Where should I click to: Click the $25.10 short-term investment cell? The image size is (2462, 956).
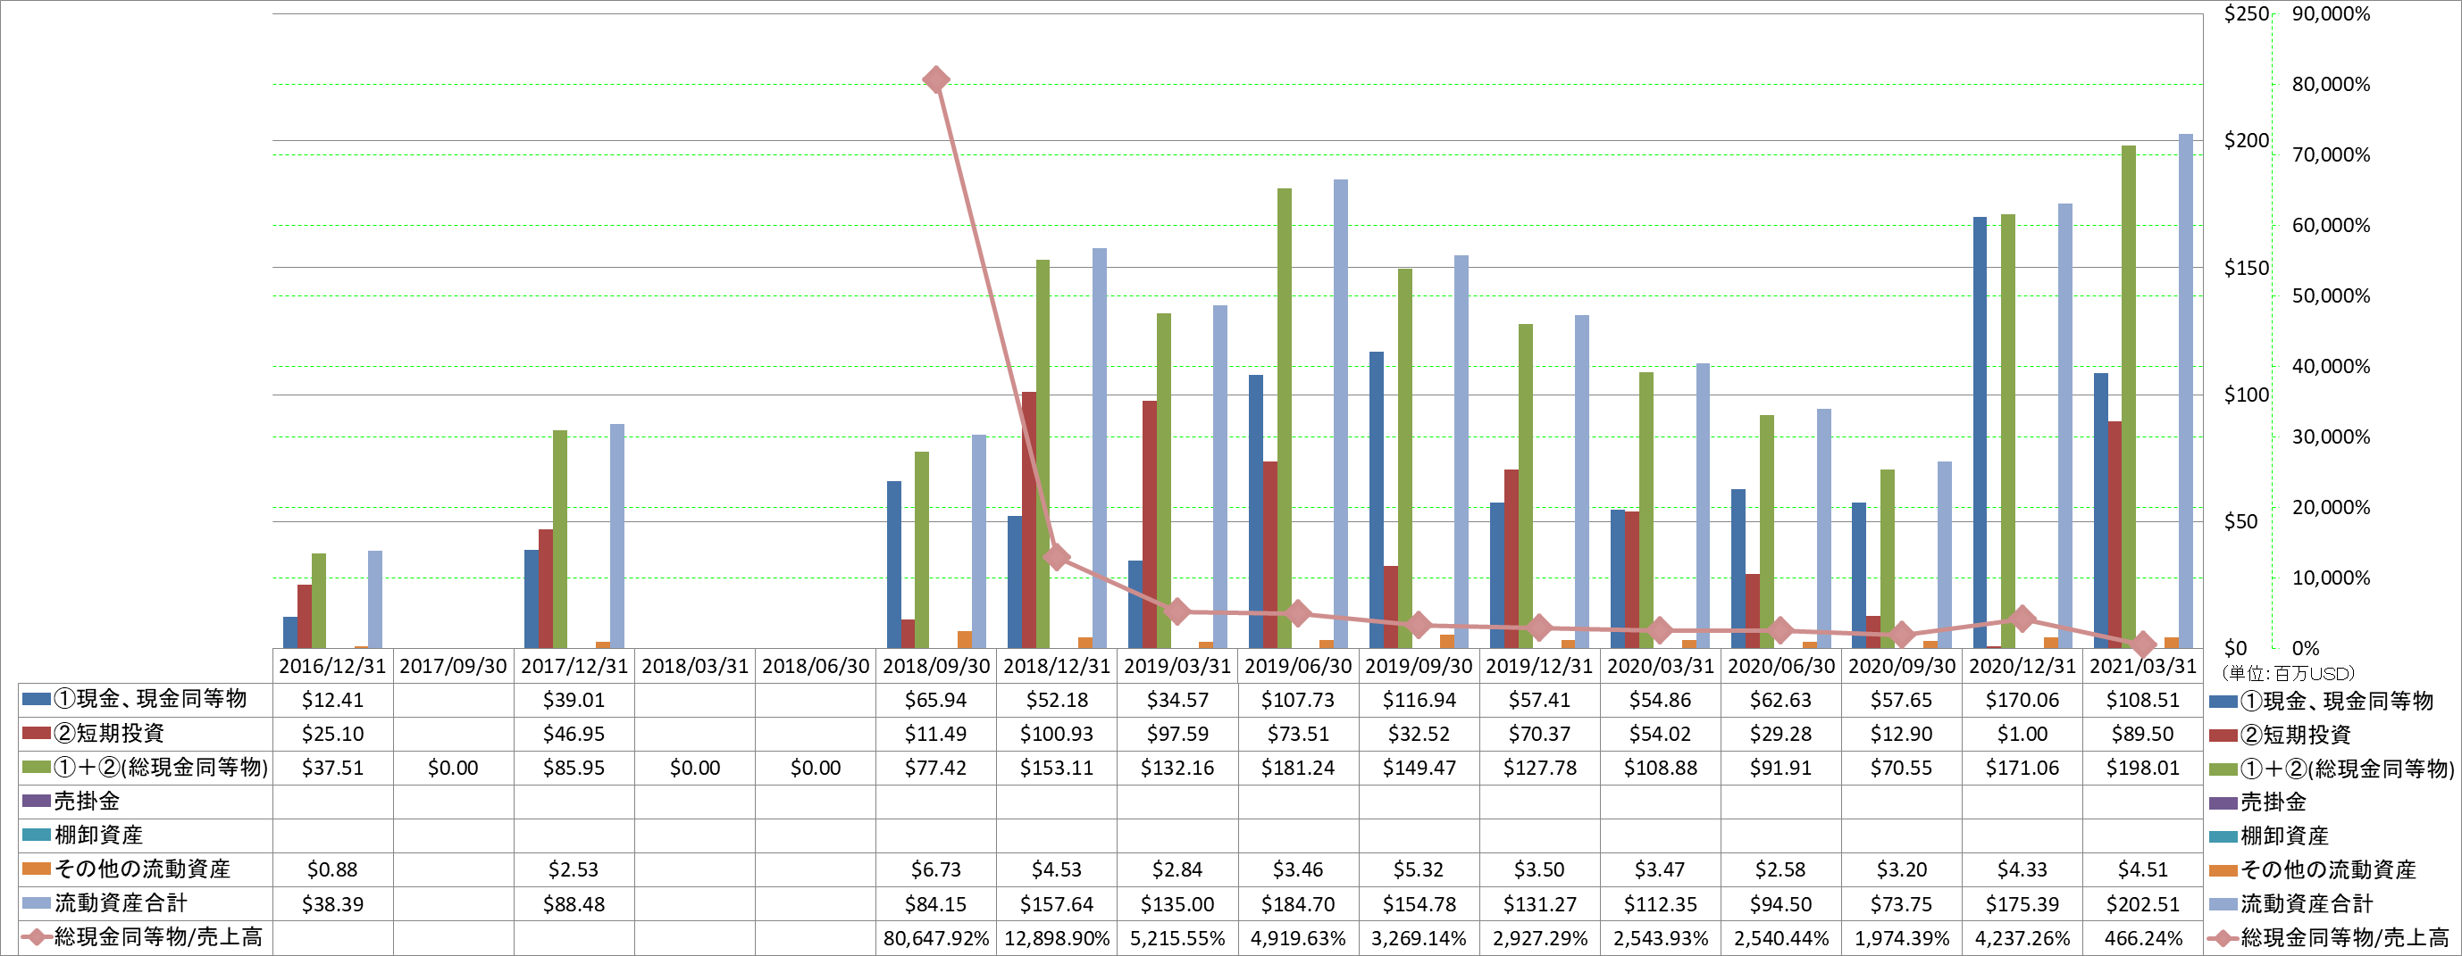(x=332, y=734)
